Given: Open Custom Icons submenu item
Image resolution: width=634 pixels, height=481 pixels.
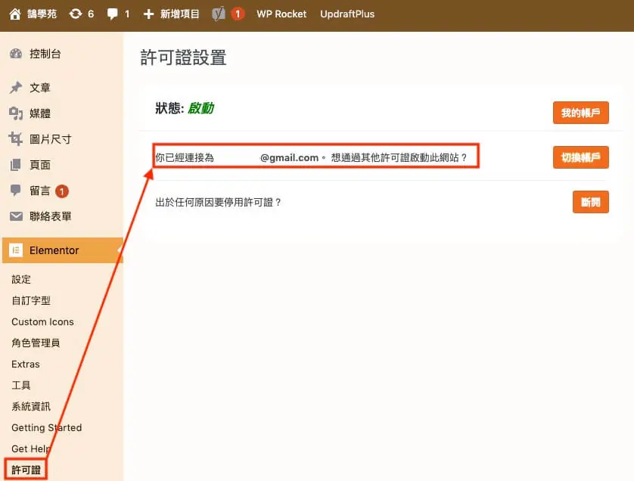Looking at the screenshot, I should [x=42, y=321].
